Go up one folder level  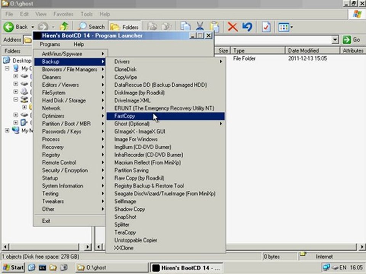tap(64, 27)
